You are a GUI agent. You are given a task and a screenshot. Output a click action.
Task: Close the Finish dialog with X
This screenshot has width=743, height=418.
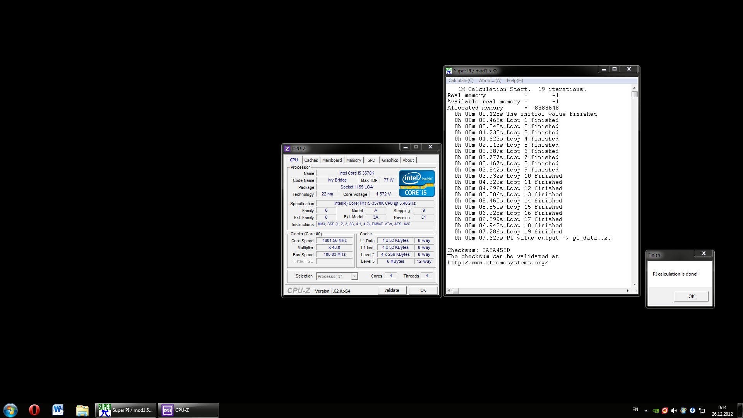click(x=704, y=253)
